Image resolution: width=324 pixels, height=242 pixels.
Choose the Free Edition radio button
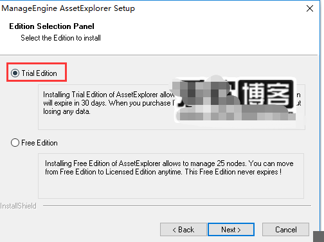[x=15, y=143]
